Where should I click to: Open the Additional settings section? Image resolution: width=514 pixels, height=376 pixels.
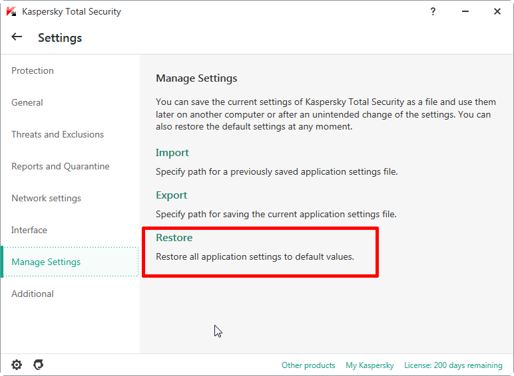click(33, 294)
